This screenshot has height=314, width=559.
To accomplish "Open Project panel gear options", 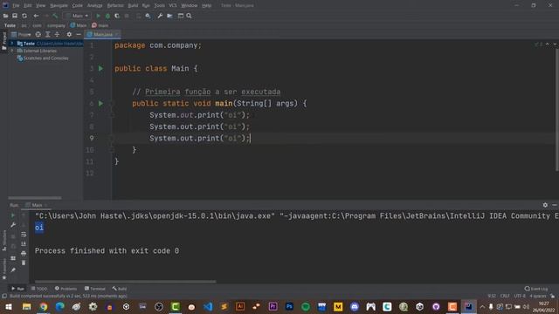I will [69, 35].
